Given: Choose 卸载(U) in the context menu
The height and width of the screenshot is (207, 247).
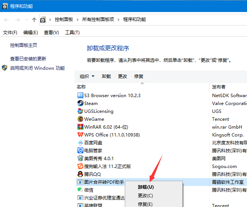Looking at the screenshot, I should [x=146, y=187].
